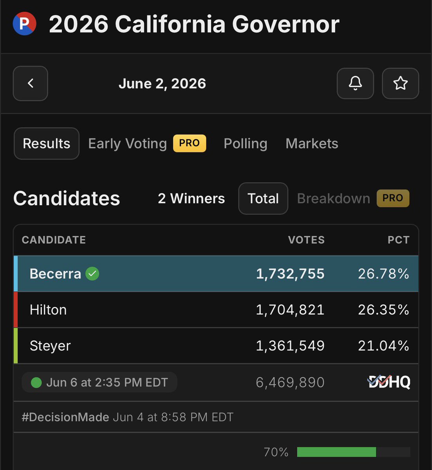
Task: Enable alerts with the bell icon
Action: click(x=355, y=83)
